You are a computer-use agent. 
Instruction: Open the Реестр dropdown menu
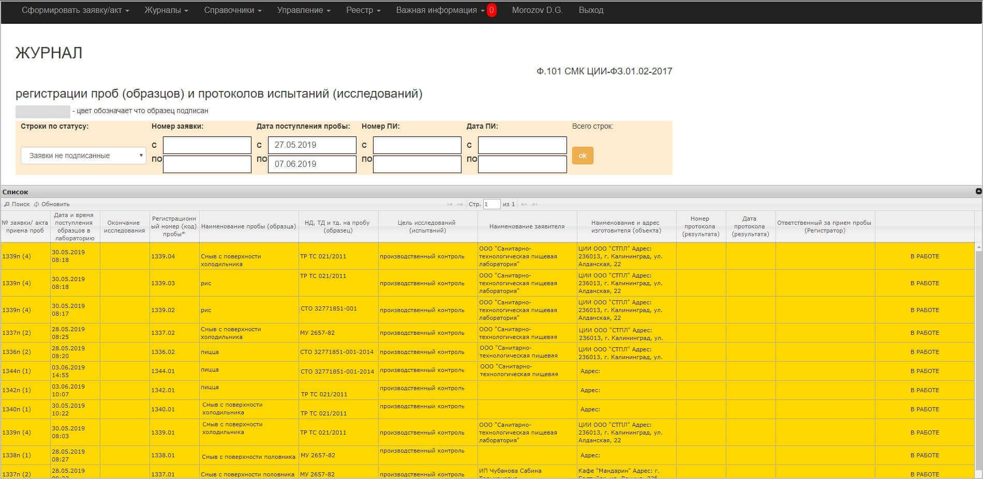(363, 10)
